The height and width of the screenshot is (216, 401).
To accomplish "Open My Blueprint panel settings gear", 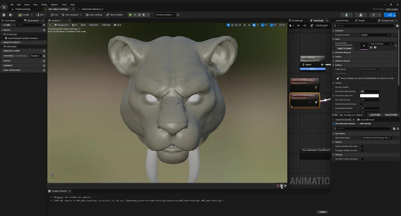I will click(44, 25).
